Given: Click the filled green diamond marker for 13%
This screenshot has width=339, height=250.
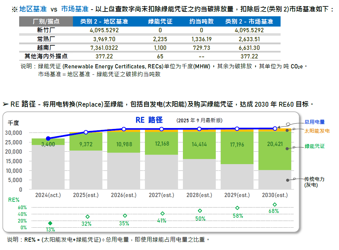Looking at the screenshot, I should pyautogui.click(x=50, y=223).
